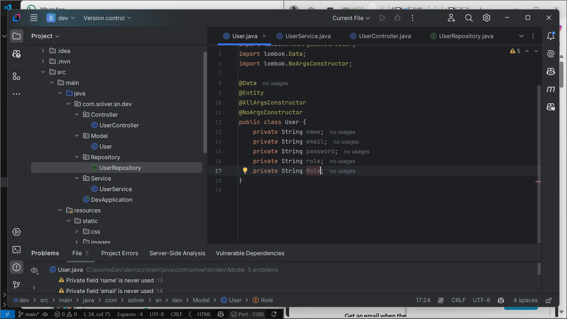Open the Services tool window icon
Image resolution: width=567 pixels, height=319 pixels.
17,232
